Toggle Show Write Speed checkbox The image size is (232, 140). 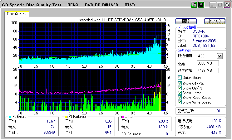(180, 102)
